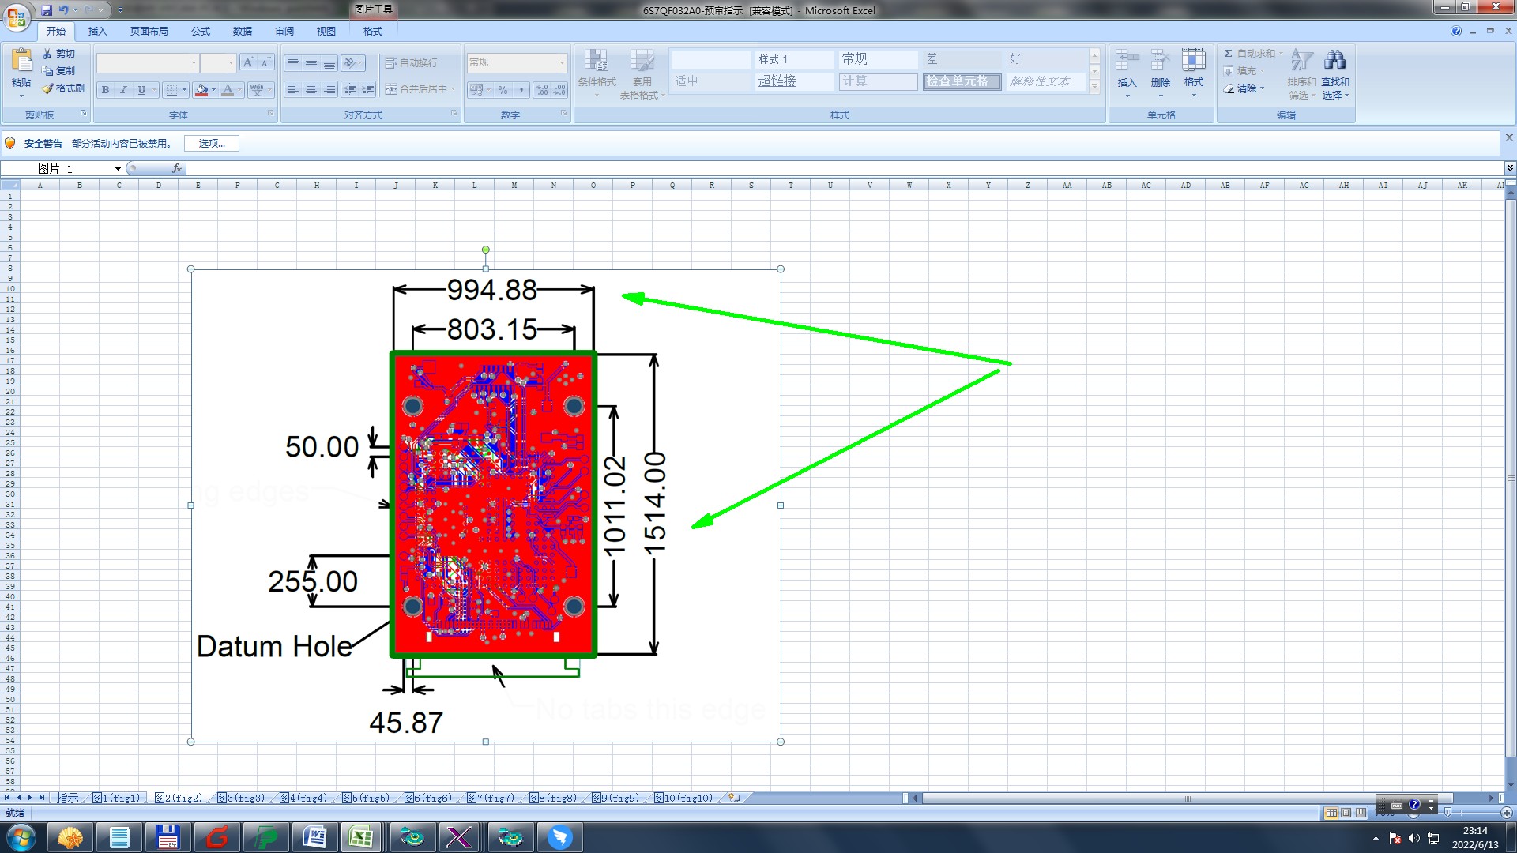
Task: Click the green rotation handle above the picture
Action: click(x=486, y=250)
